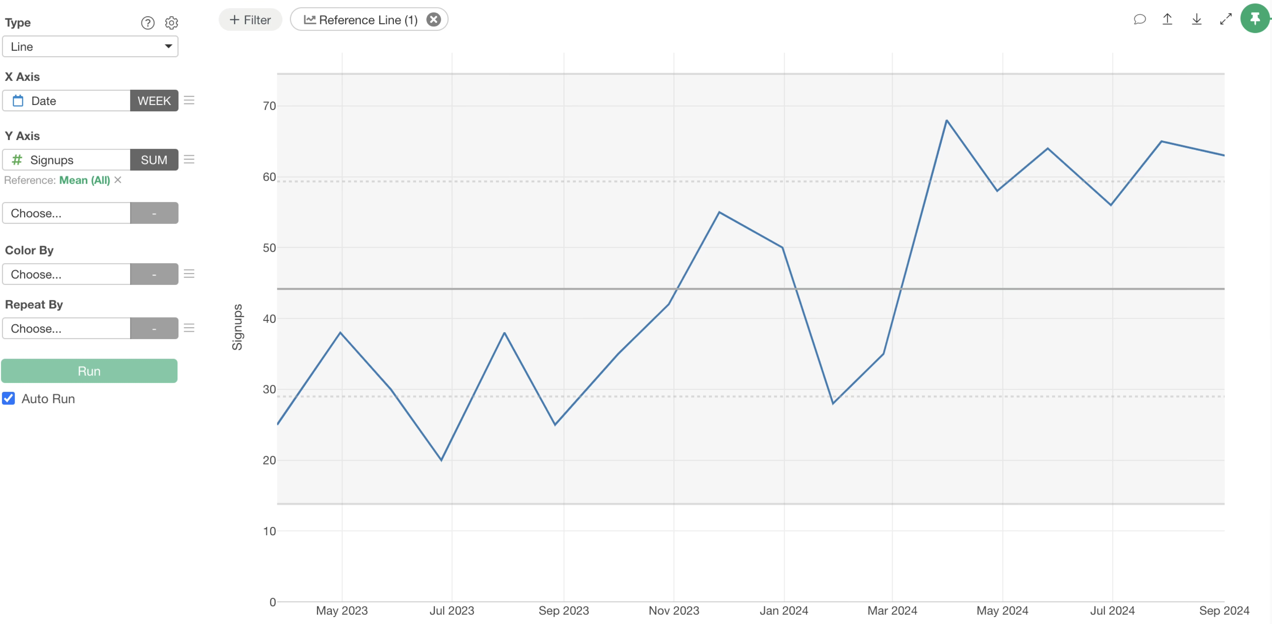Remove the Mean (All) reference
The height and width of the screenshot is (624, 1272).
click(x=118, y=180)
